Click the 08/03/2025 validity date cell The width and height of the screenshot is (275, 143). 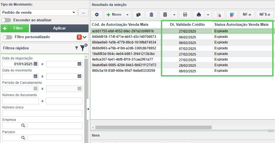click(x=187, y=71)
